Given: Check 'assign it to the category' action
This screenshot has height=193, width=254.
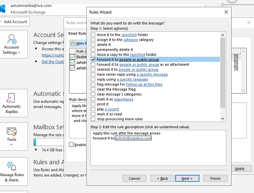Looking at the screenshot, I should [x=93, y=40].
